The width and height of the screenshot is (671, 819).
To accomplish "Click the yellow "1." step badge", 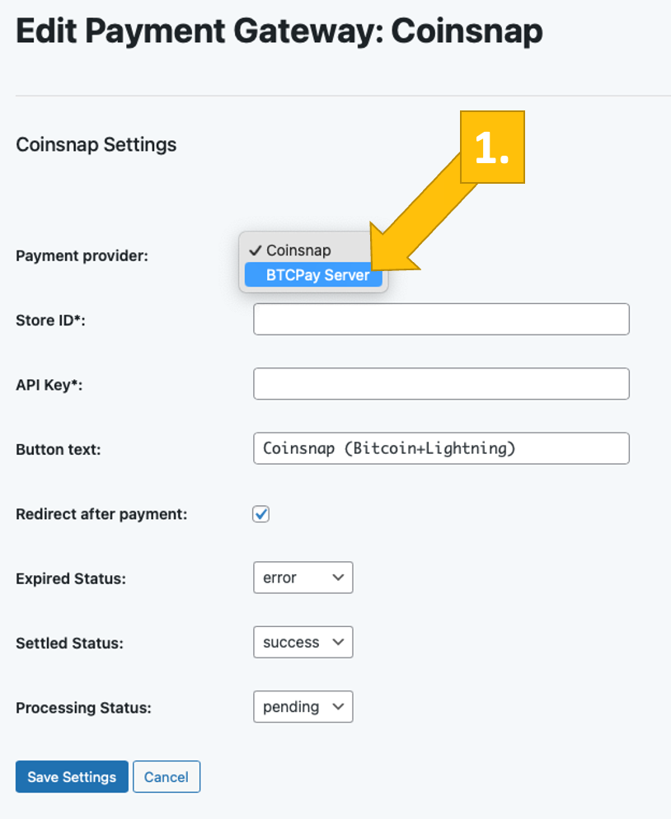I will (492, 147).
